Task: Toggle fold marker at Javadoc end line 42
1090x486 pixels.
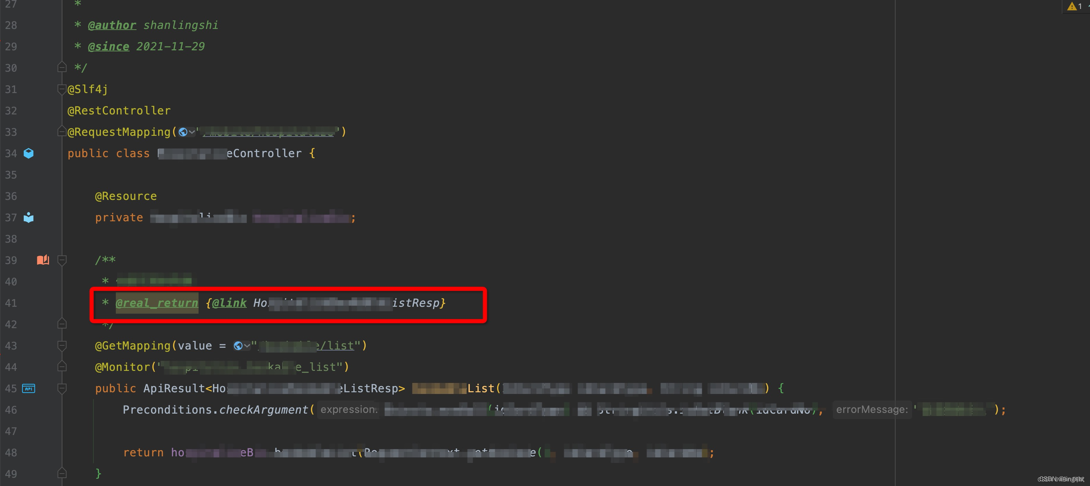Action: pyautogui.click(x=62, y=324)
